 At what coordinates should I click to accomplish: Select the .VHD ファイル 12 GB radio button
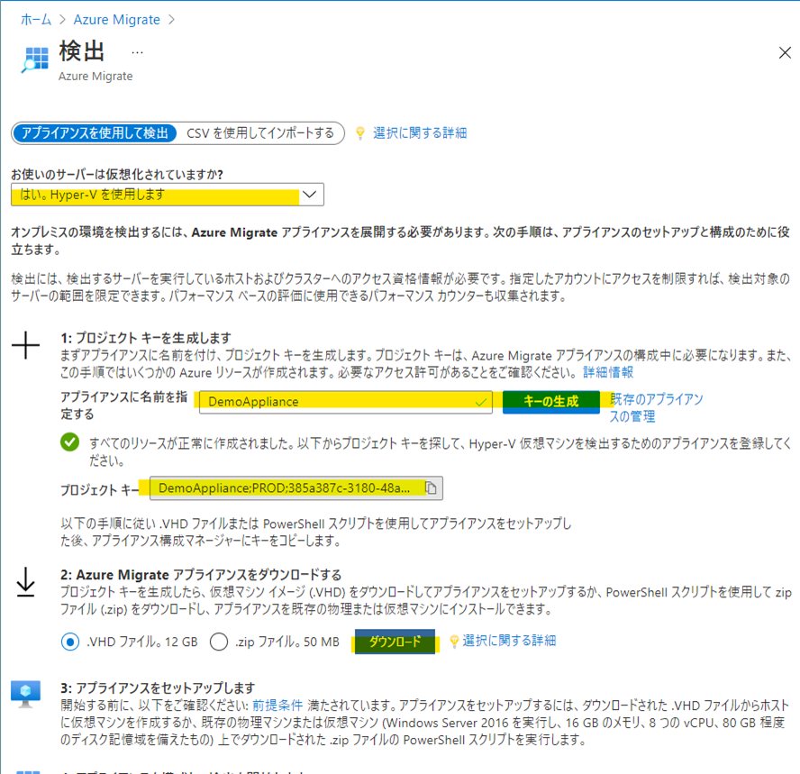pyautogui.click(x=69, y=642)
